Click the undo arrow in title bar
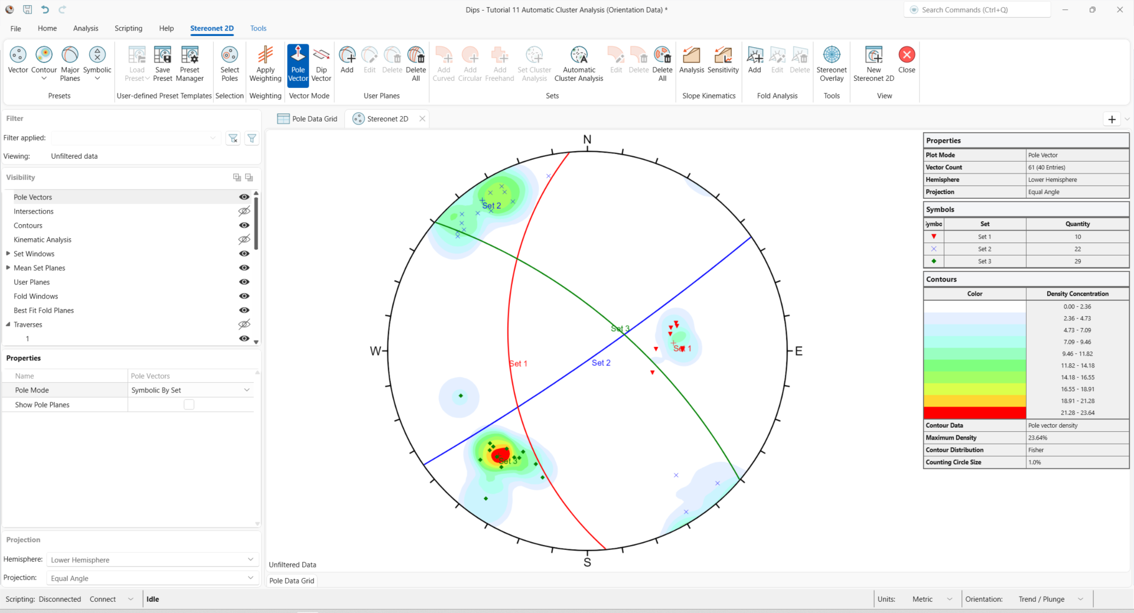 coord(45,9)
